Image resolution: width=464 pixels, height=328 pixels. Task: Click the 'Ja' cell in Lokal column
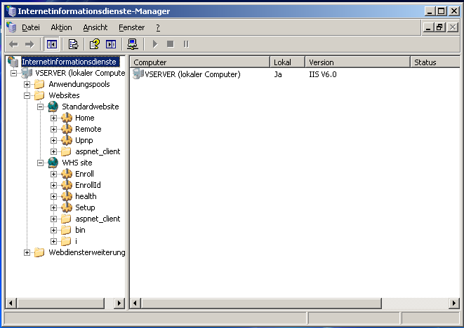tap(278, 74)
